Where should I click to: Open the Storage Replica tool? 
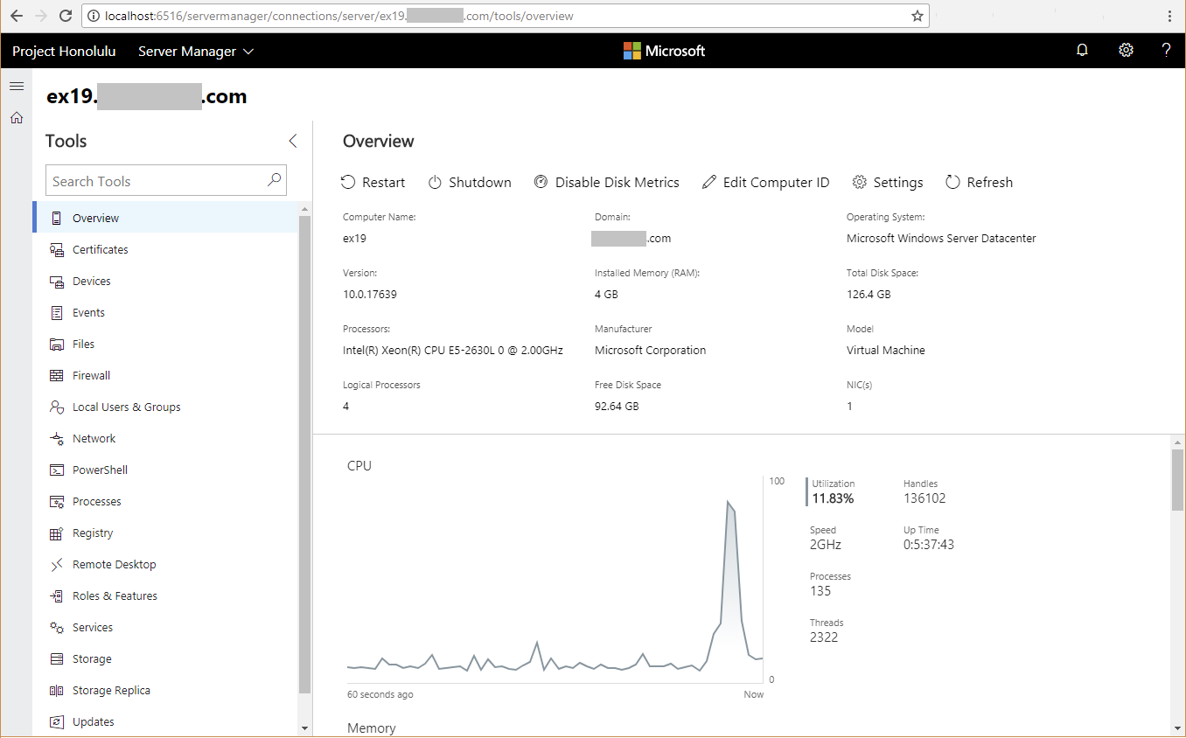pos(109,690)
